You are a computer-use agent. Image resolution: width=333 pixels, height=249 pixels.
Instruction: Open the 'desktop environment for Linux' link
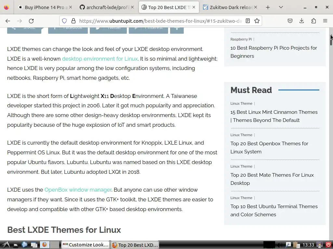click(100, 59)
